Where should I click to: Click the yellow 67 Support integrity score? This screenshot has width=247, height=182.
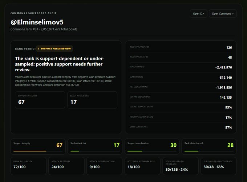tap(59, 145)
